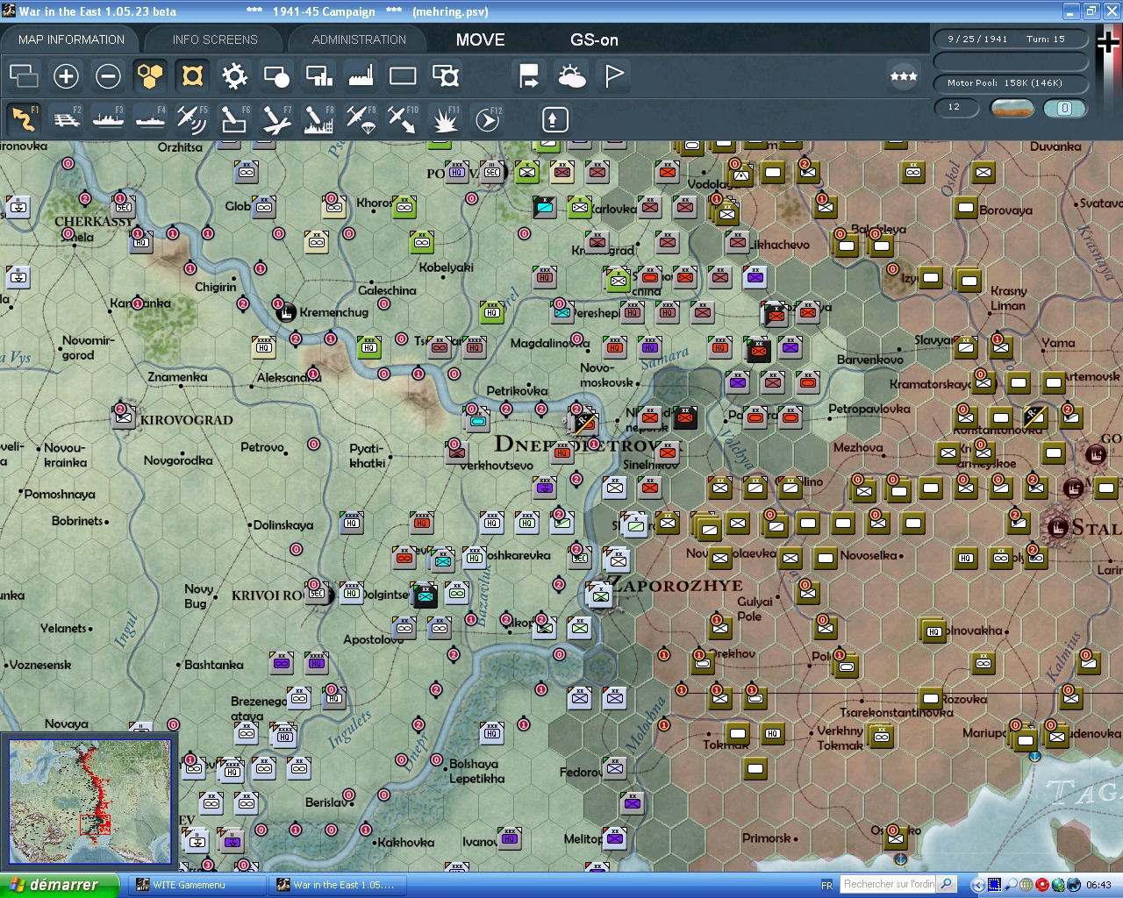The height and width of the screenshot is (898, 1123).
Task: Click the Petropavlovka town label
Action: coord(869,409)
